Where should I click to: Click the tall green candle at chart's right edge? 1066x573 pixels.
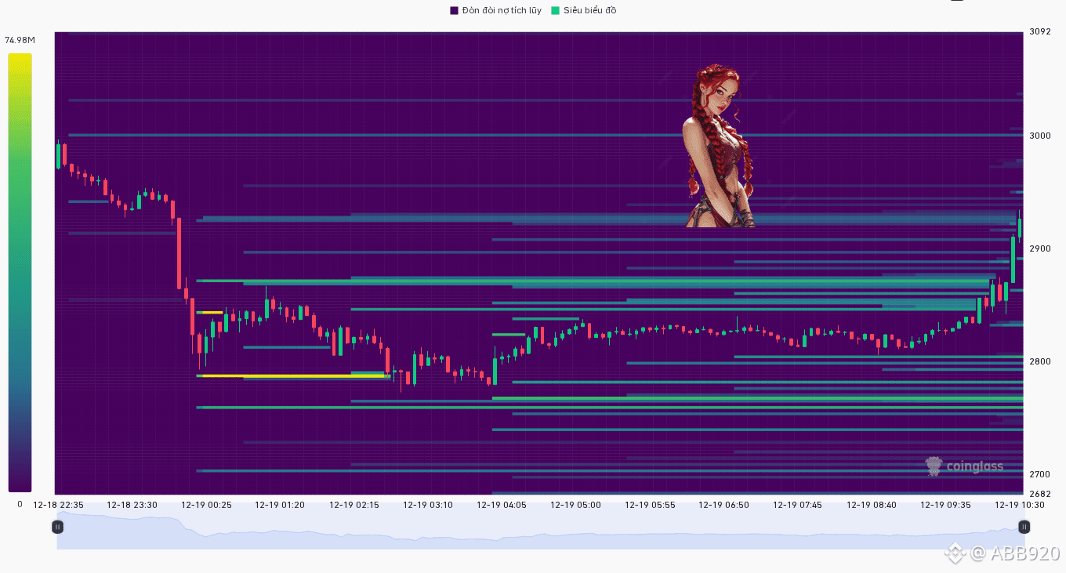pyautogui.click(x=1013, y=259)
